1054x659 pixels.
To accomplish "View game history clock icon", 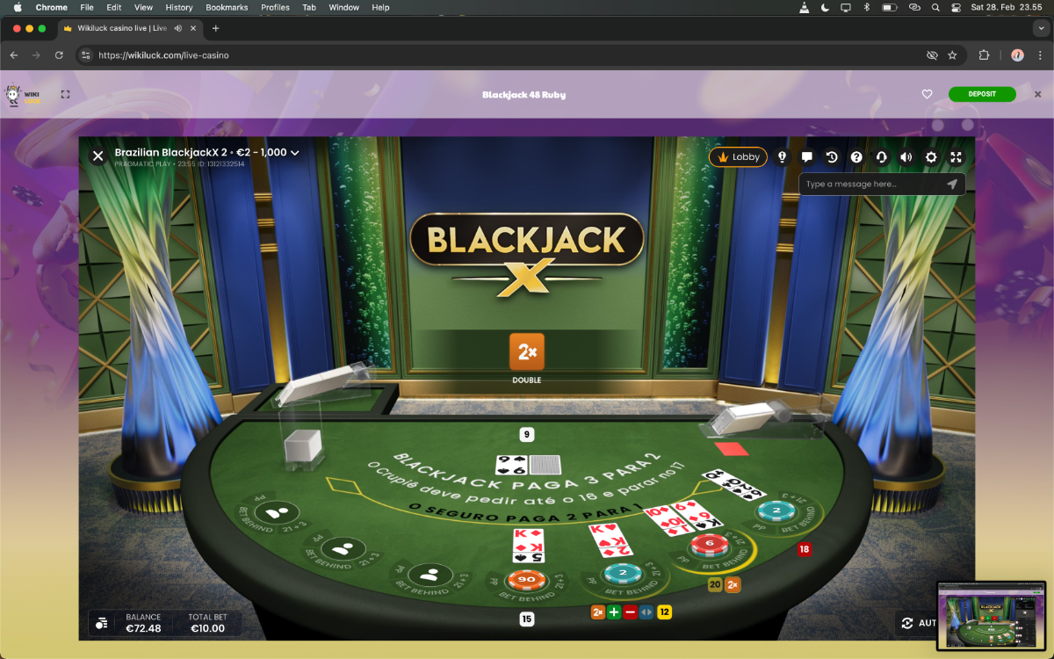I will pyautogui.click(x=832, y=157).
